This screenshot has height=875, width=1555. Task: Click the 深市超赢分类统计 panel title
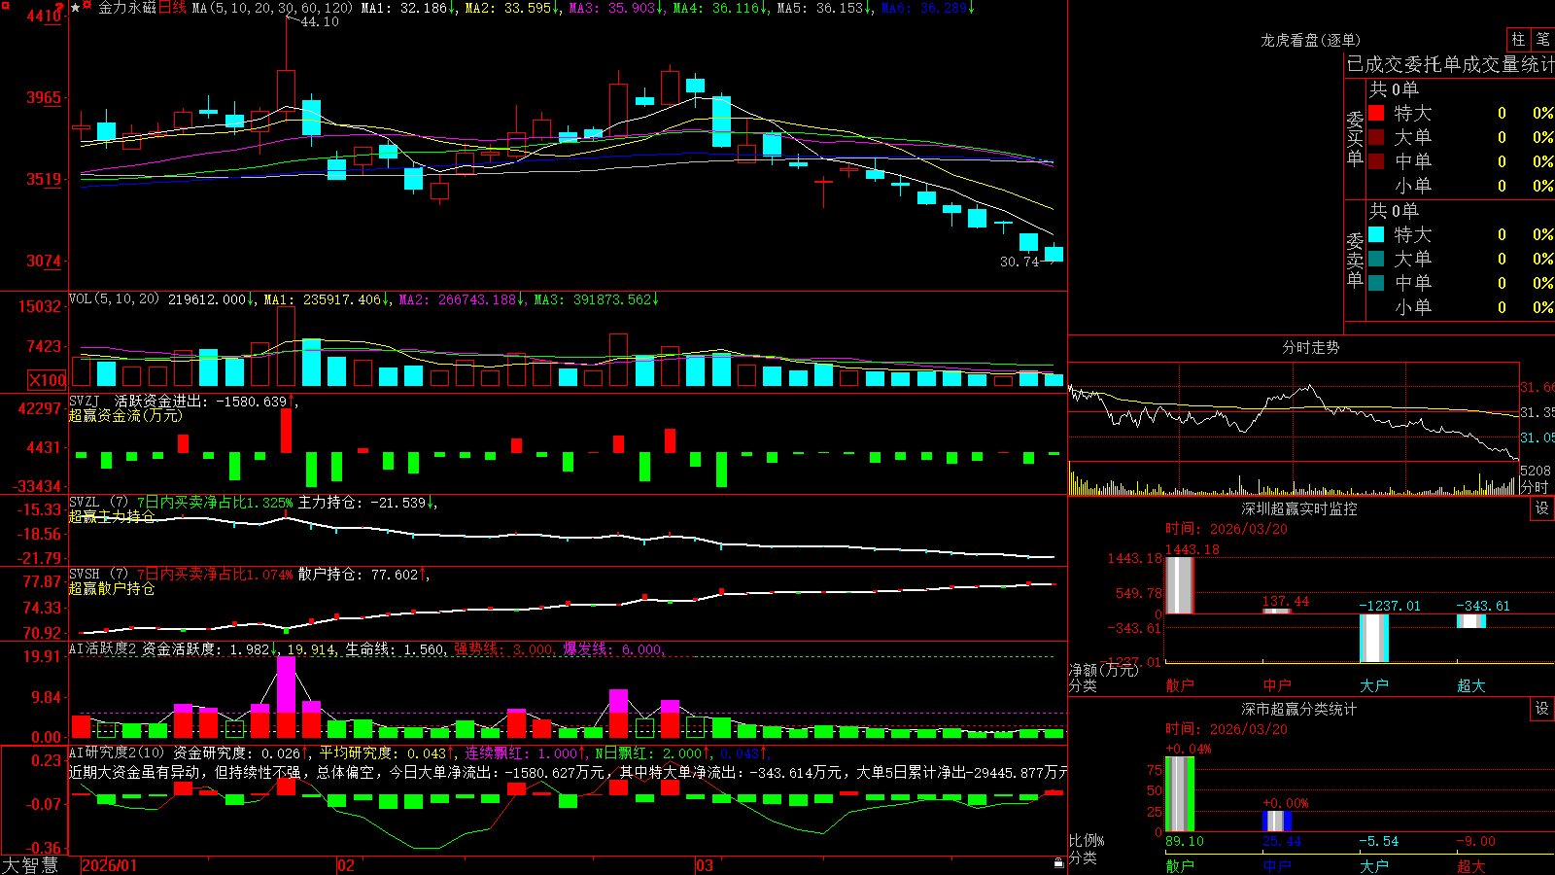point(1299,709)
